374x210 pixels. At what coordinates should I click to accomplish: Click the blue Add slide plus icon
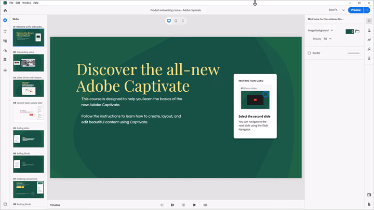(x=5, y=20)
